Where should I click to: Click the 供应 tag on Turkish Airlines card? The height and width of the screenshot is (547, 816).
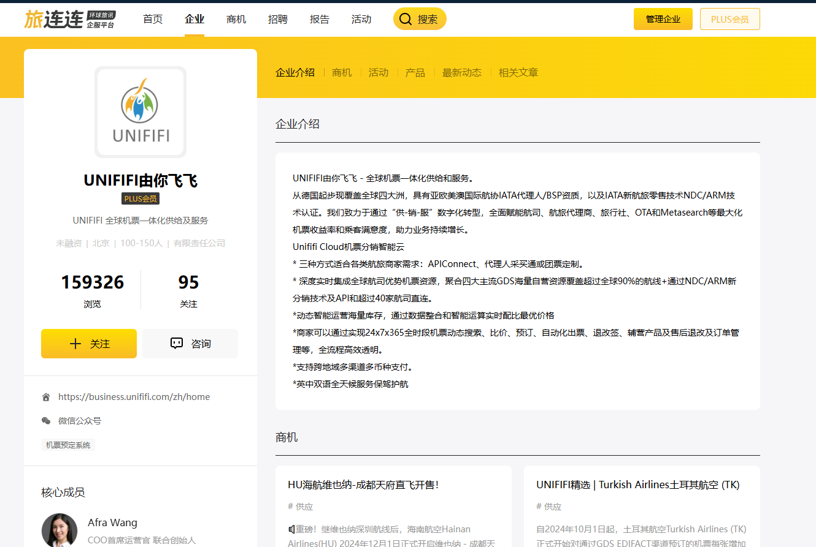point(548,507)
